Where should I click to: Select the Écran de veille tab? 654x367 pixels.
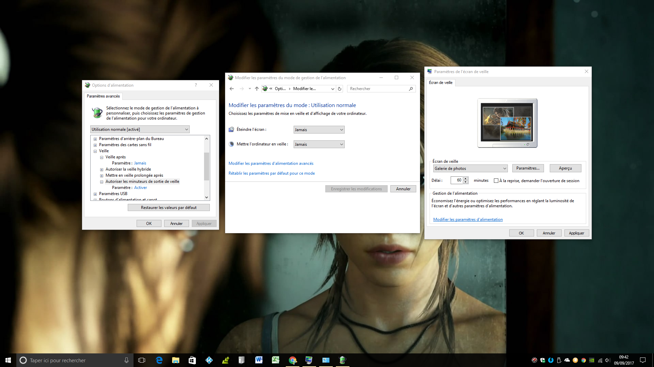(440, 83)
